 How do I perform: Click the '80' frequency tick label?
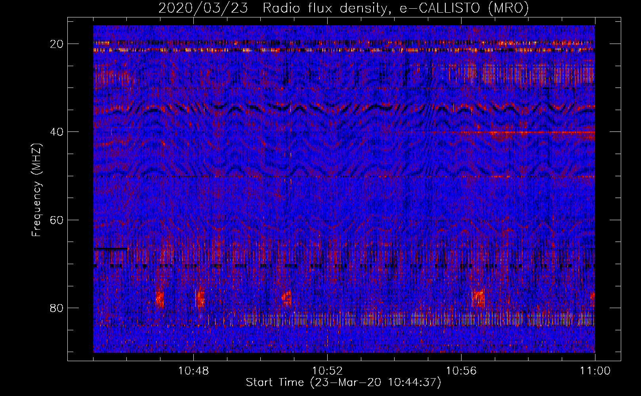tap(57, 308)
